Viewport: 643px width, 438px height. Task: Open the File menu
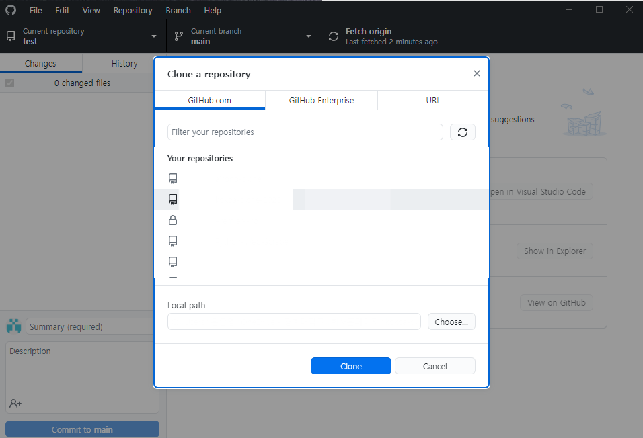tap(36, 10)
